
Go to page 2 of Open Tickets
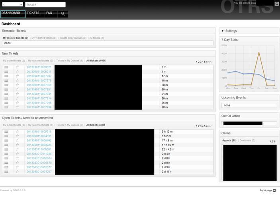(199, 126)
